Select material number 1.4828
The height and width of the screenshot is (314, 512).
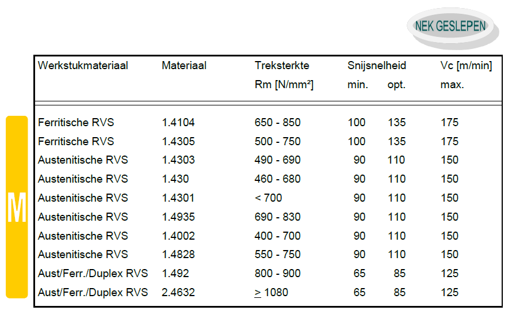pos(178,255)
